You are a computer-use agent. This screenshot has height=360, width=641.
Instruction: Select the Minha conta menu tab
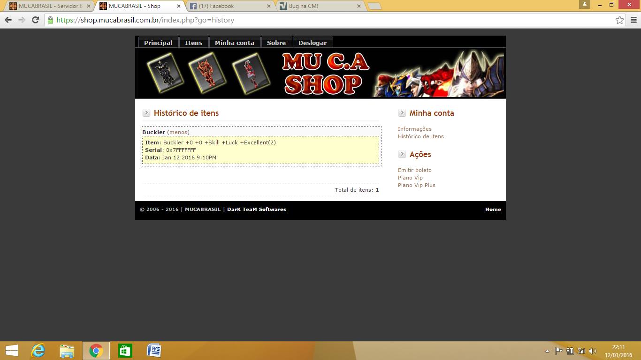click(235, 43)
